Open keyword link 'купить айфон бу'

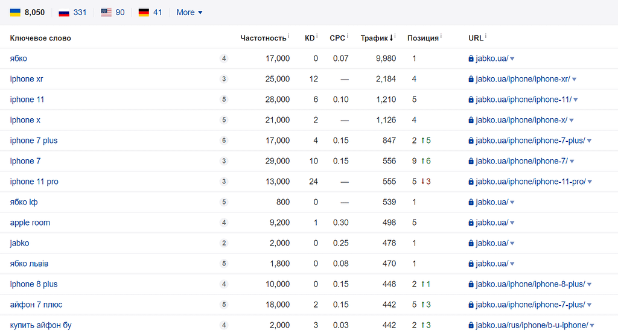coord(40,325)
